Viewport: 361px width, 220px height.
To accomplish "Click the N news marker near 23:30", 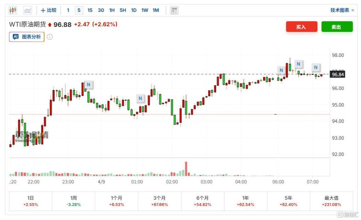I will (x=88, y=85).
